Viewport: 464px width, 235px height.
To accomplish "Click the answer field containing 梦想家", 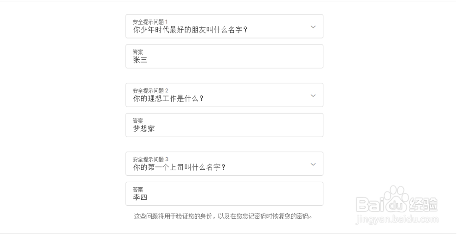I will coord(224,128).
